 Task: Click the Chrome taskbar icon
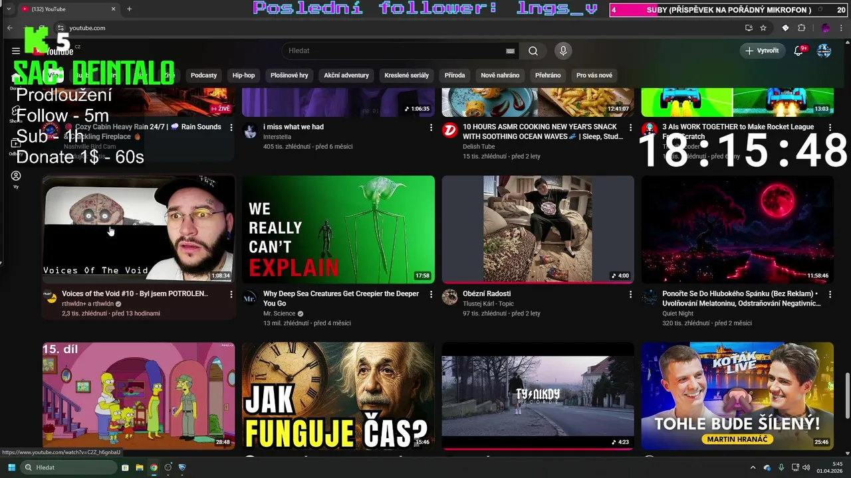pos(154,467)
